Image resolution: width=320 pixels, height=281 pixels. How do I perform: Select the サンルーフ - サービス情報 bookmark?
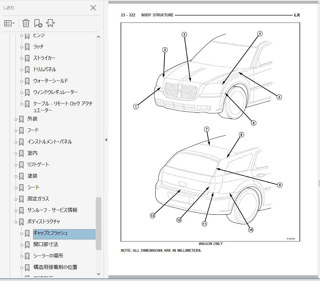click(52, 210)
